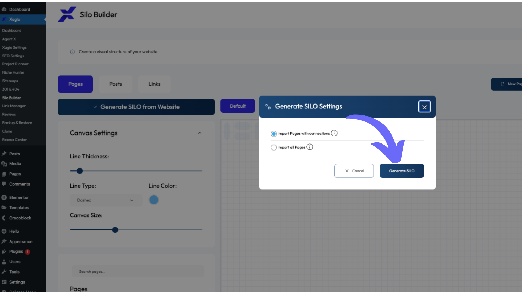Click the Posts pin icon in sidebar
The height and width of the screenshot is (294, 522).
(x=4, y=154)
